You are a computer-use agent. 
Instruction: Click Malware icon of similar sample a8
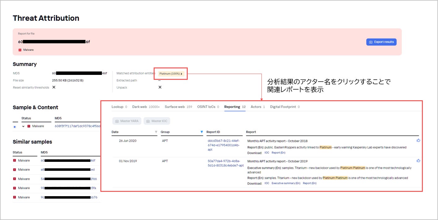pyautogui.click(x=14, y=170)
